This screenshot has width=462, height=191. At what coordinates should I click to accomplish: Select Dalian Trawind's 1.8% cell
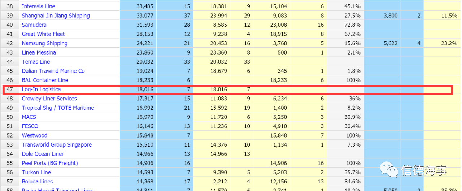pos(354,71)
